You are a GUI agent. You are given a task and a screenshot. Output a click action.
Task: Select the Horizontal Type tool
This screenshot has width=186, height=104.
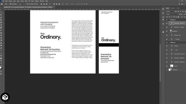(1, 51)
